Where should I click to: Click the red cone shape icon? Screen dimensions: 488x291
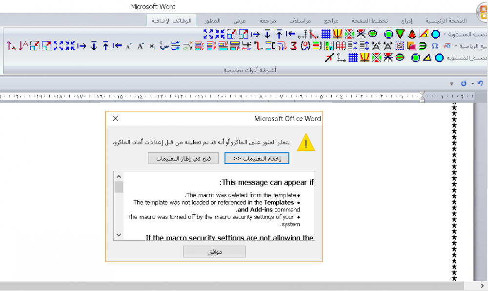(412, 34)
